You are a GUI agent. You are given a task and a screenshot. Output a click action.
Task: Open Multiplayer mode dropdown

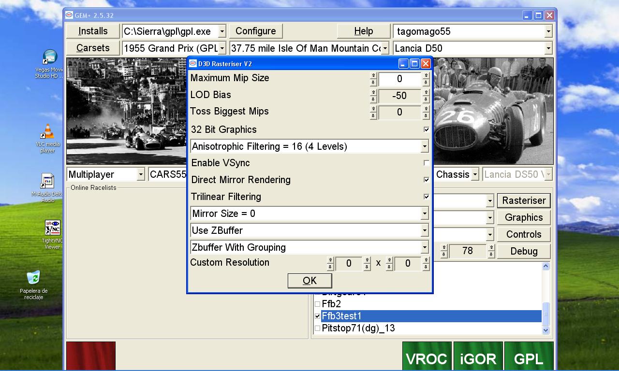(141, 174)
